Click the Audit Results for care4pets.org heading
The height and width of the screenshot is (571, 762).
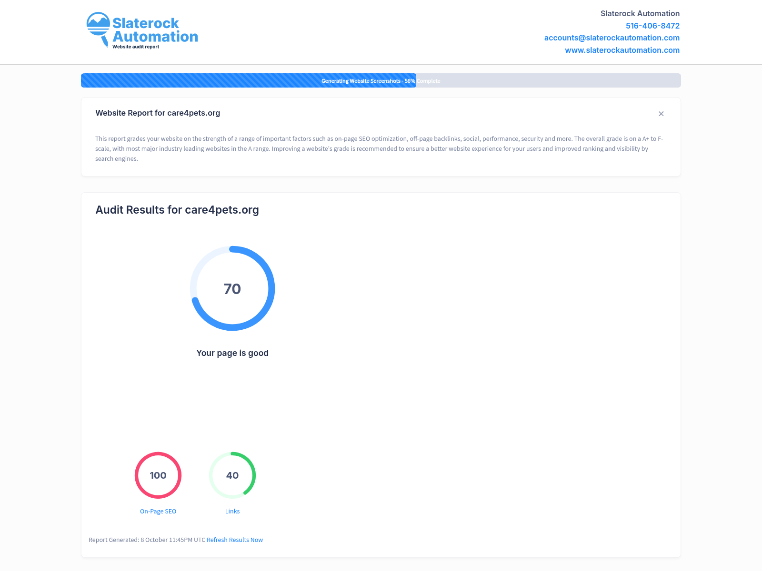(x=177, y=210)
